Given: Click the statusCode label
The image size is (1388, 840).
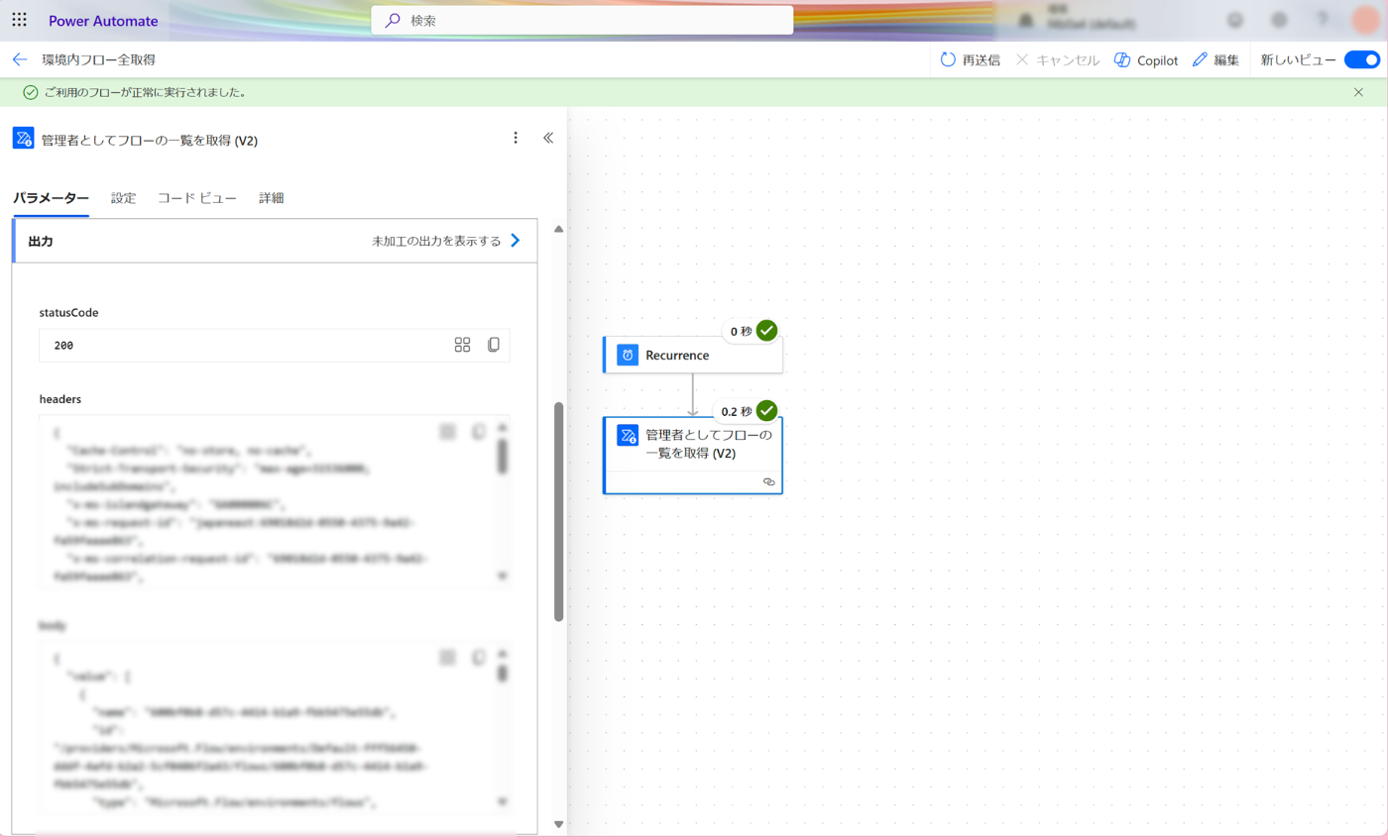Looking at the screenshot, I should 68,312.
